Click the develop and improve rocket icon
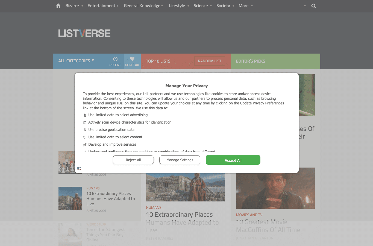Screen dimensions: 373x246 (85, 145)
